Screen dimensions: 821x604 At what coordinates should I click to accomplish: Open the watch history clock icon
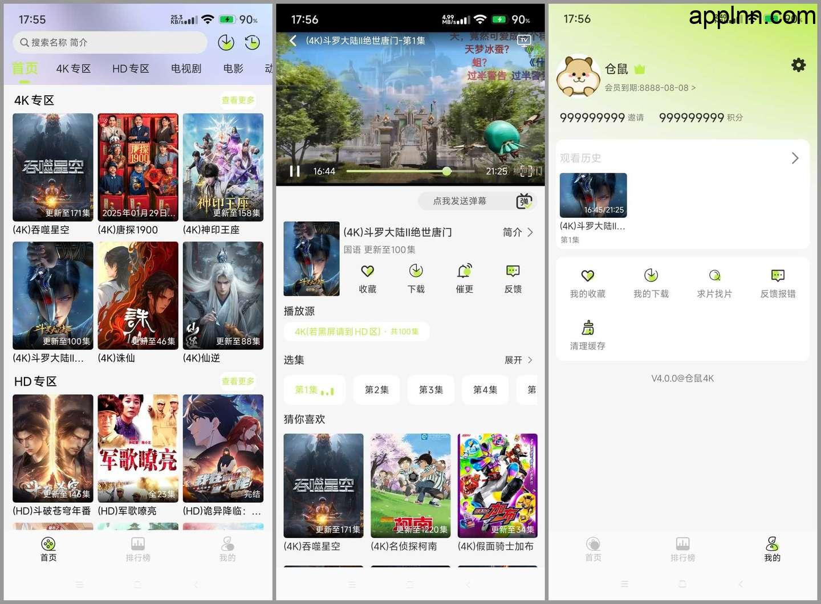pos(252,43)
